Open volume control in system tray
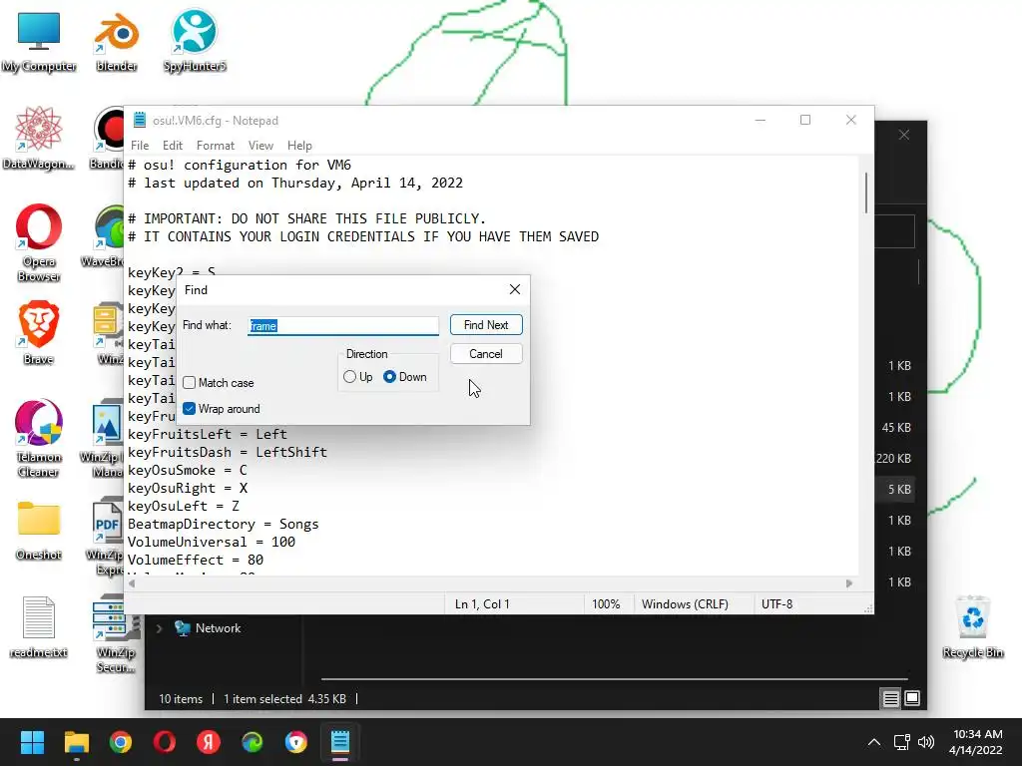1022x766 pixels. point(925,742)
